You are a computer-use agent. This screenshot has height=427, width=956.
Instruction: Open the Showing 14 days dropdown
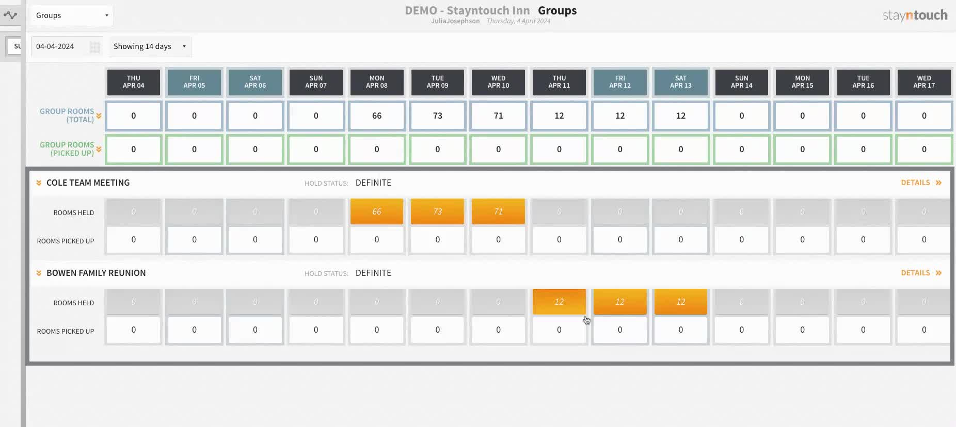click(x=150, y=46)
